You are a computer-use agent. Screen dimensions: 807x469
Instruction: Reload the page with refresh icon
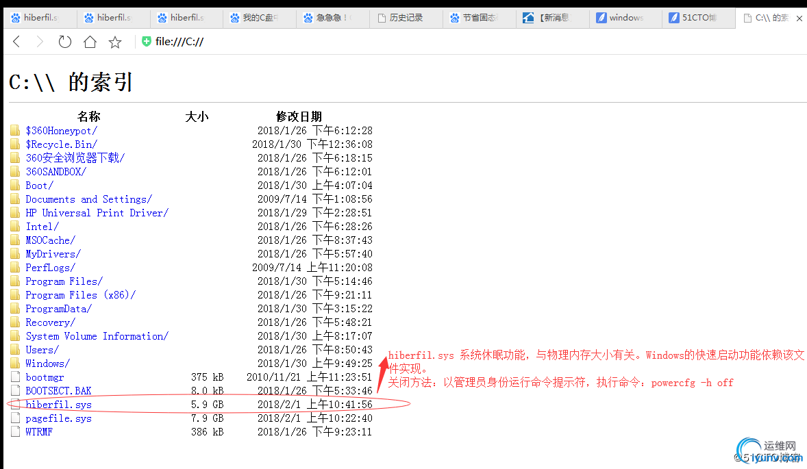click(65, 42)
